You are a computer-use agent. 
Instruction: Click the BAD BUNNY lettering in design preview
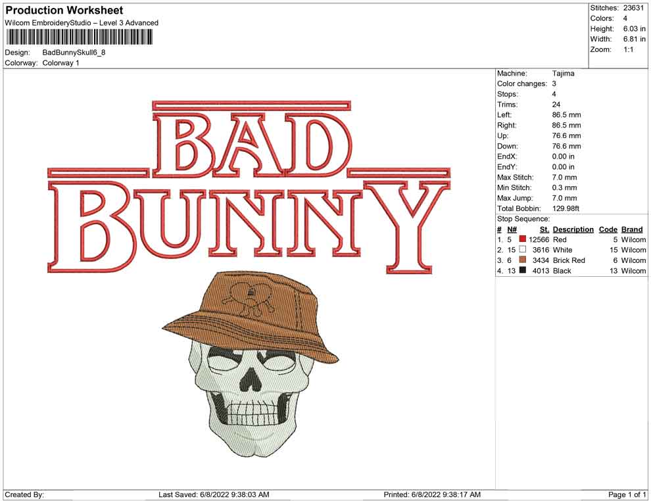point(249,187)
